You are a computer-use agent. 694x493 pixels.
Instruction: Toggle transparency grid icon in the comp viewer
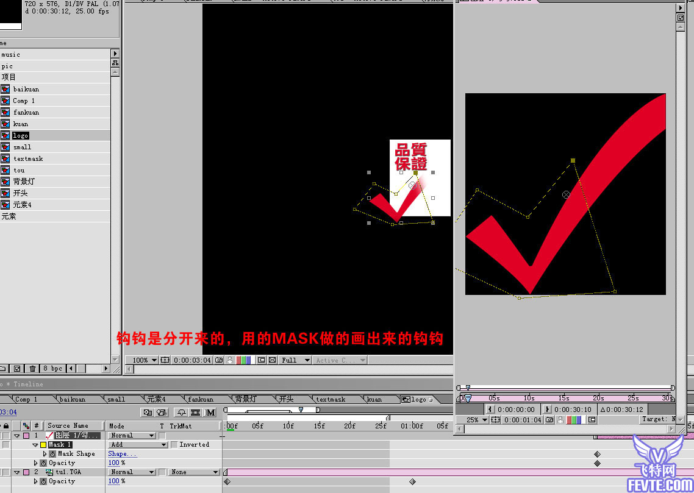272,360
